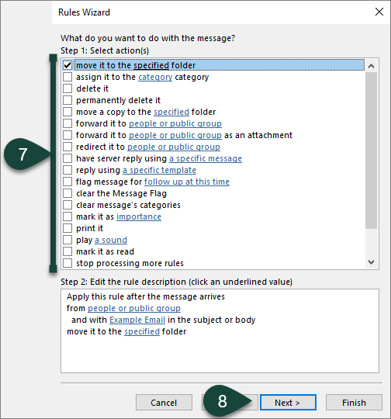Click specified folder link in rule description
391x419 pixels.
(x=142, y=331)
